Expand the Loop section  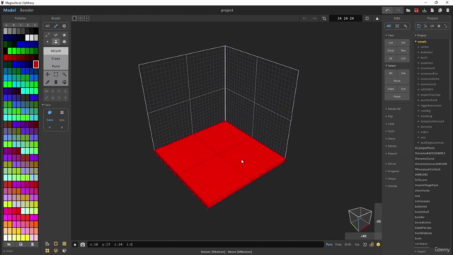[390, 124]
